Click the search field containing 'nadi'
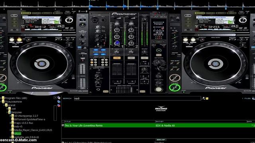 [137, 99]
